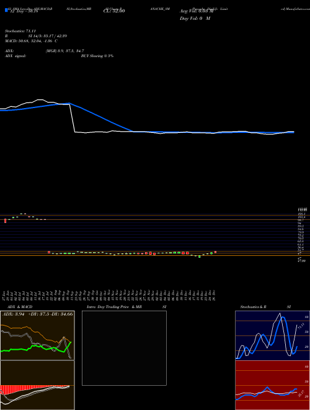
Task: Click the 'BUY Slowing @ 5%' ADX signal
Action: [x=97, y=56]
